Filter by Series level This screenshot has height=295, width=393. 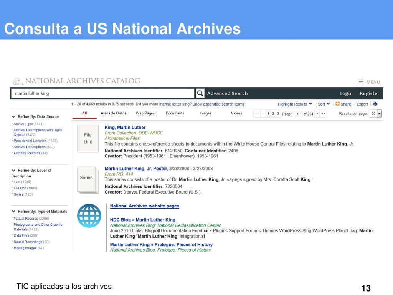click(18, 194)
